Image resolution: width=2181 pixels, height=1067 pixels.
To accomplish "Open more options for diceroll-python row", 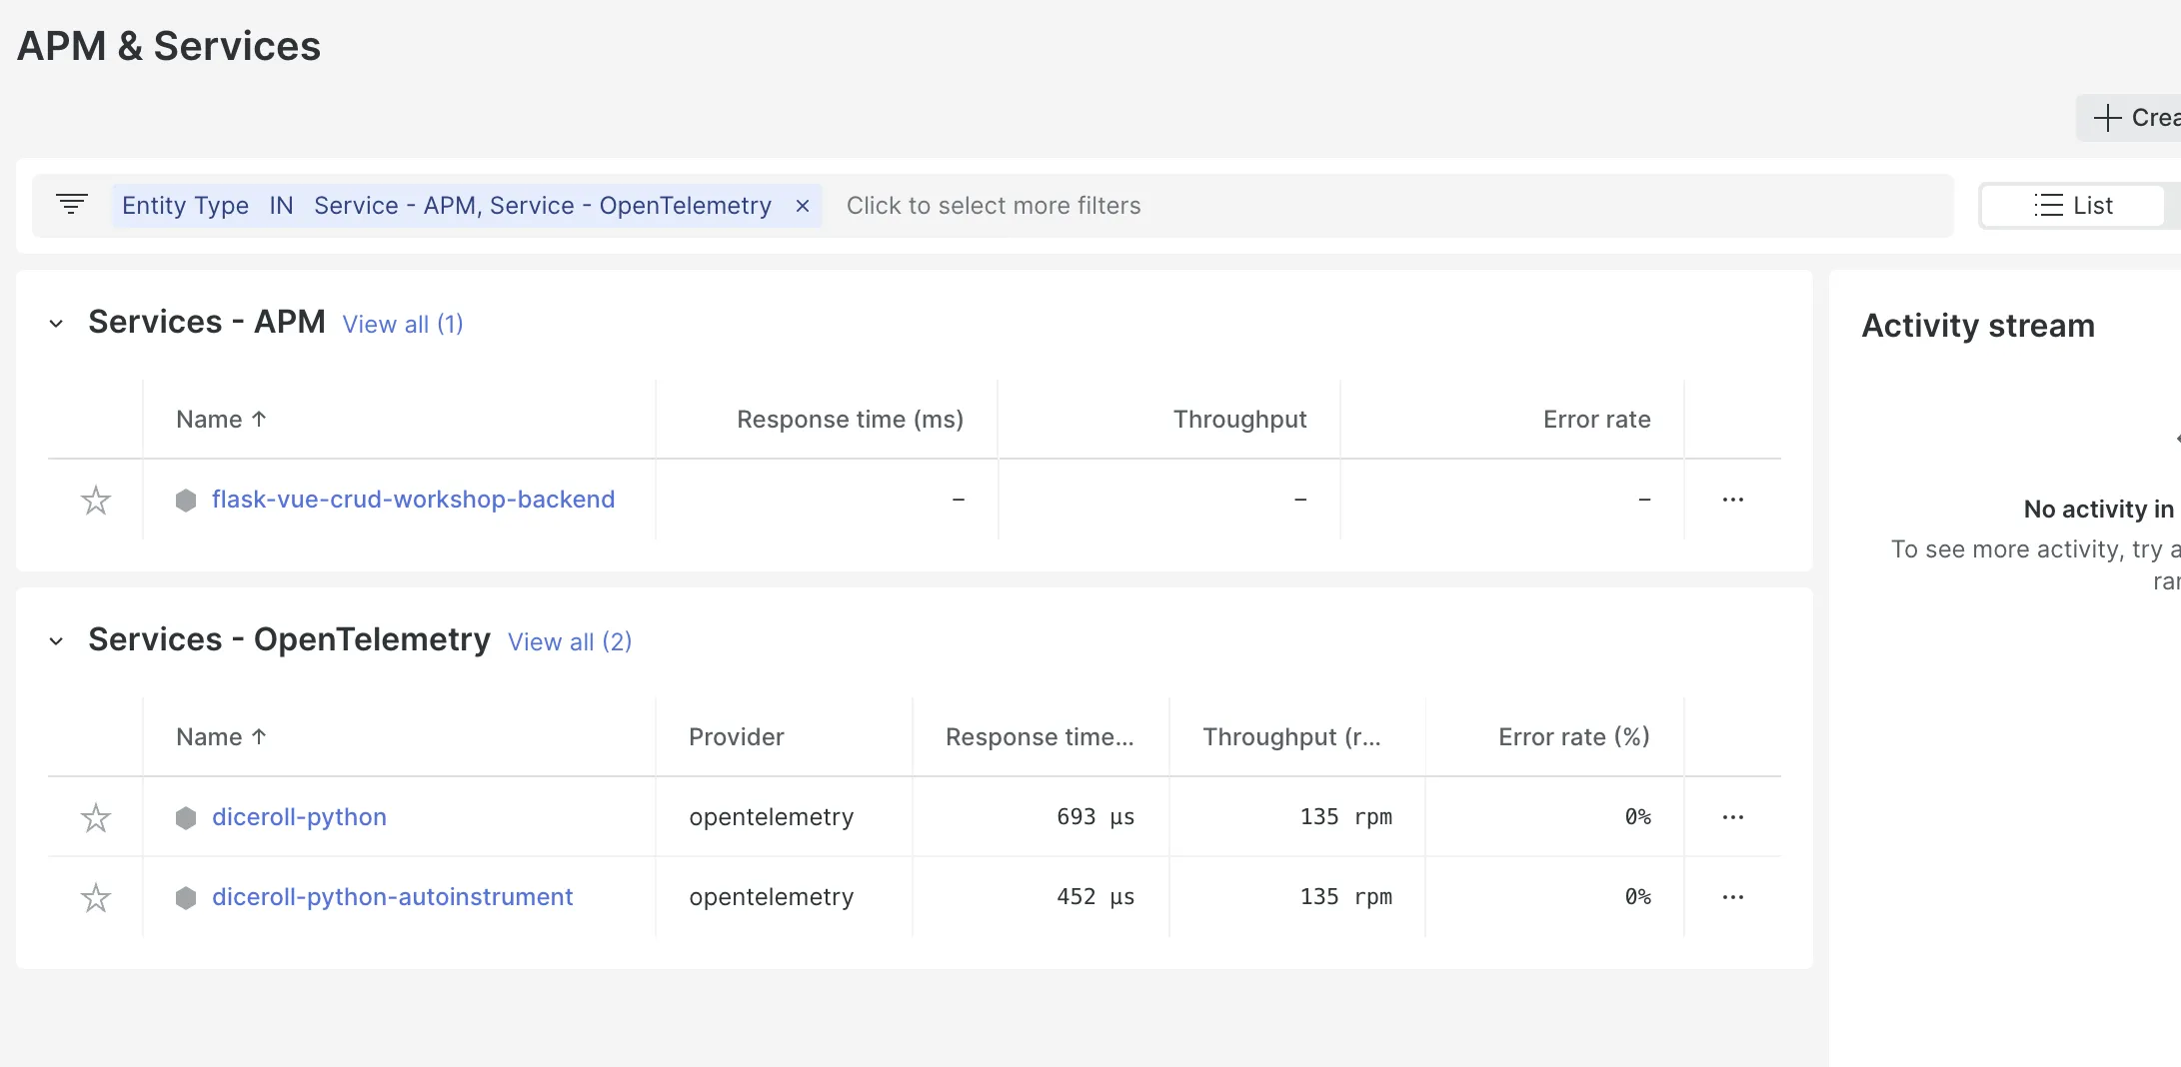I will click(x=1733, y=817).
